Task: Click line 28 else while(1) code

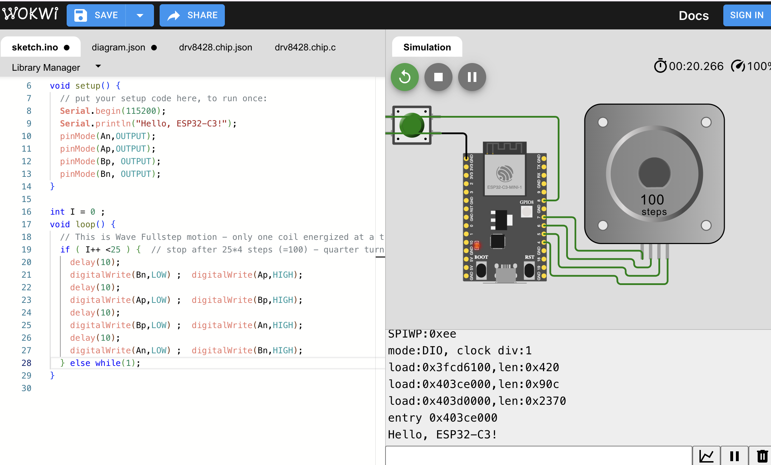Action: (100, 363)
